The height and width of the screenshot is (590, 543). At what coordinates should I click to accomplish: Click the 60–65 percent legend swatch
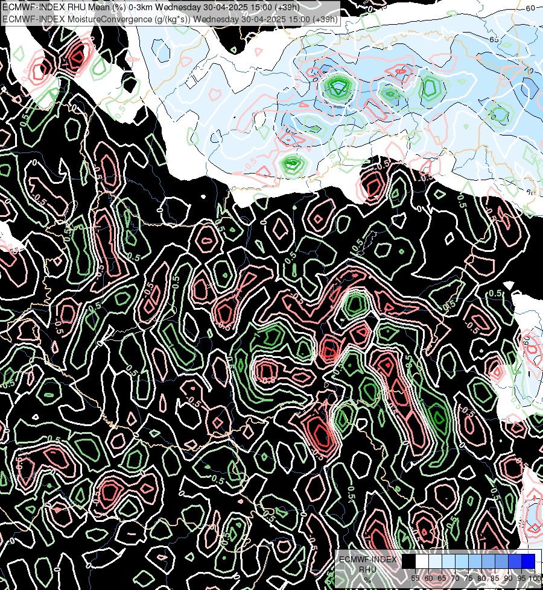pos(435,561)
